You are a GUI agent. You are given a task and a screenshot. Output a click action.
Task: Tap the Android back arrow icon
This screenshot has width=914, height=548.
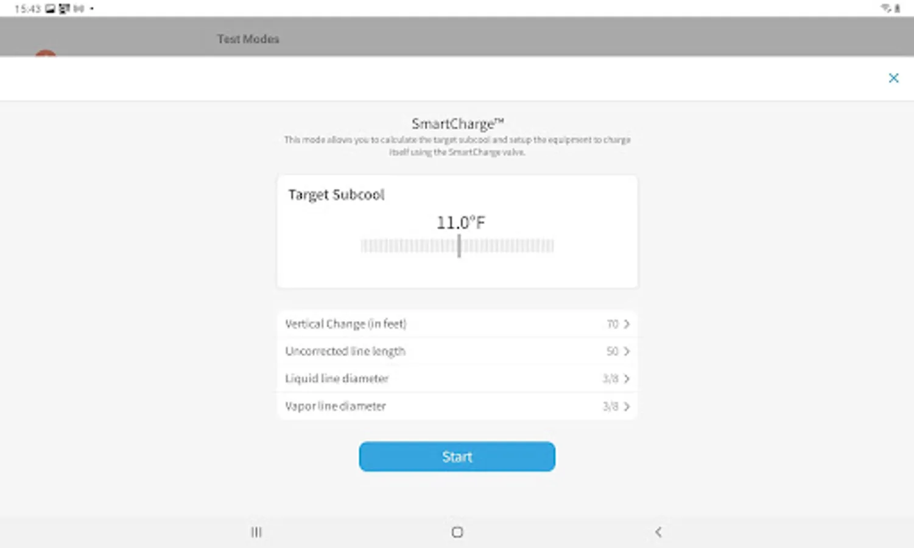click(x=658, y=532)
